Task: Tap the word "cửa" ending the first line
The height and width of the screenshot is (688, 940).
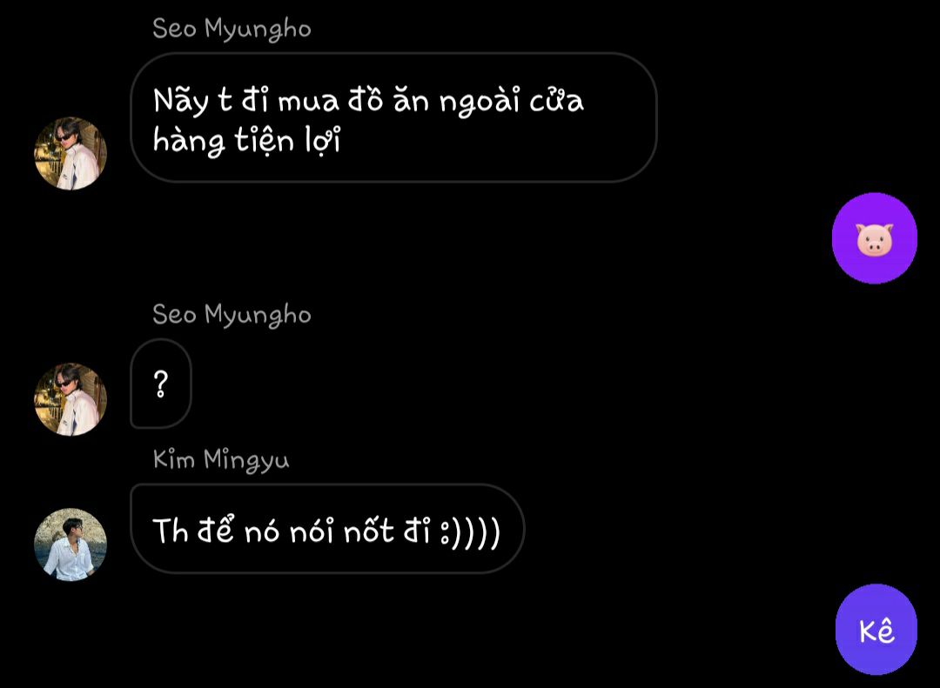Action: point(556,101)
